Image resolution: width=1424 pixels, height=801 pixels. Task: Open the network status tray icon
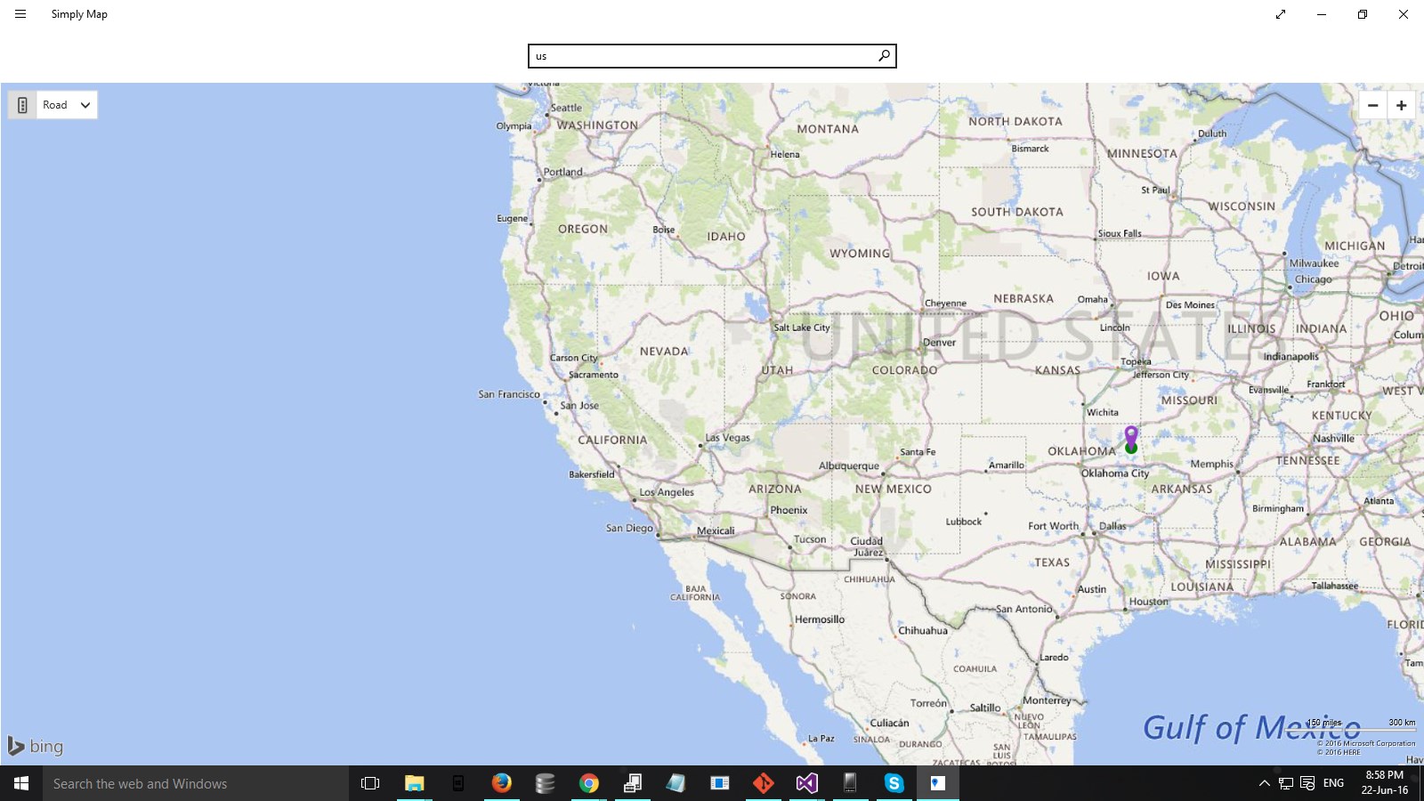click(1286, 783)
